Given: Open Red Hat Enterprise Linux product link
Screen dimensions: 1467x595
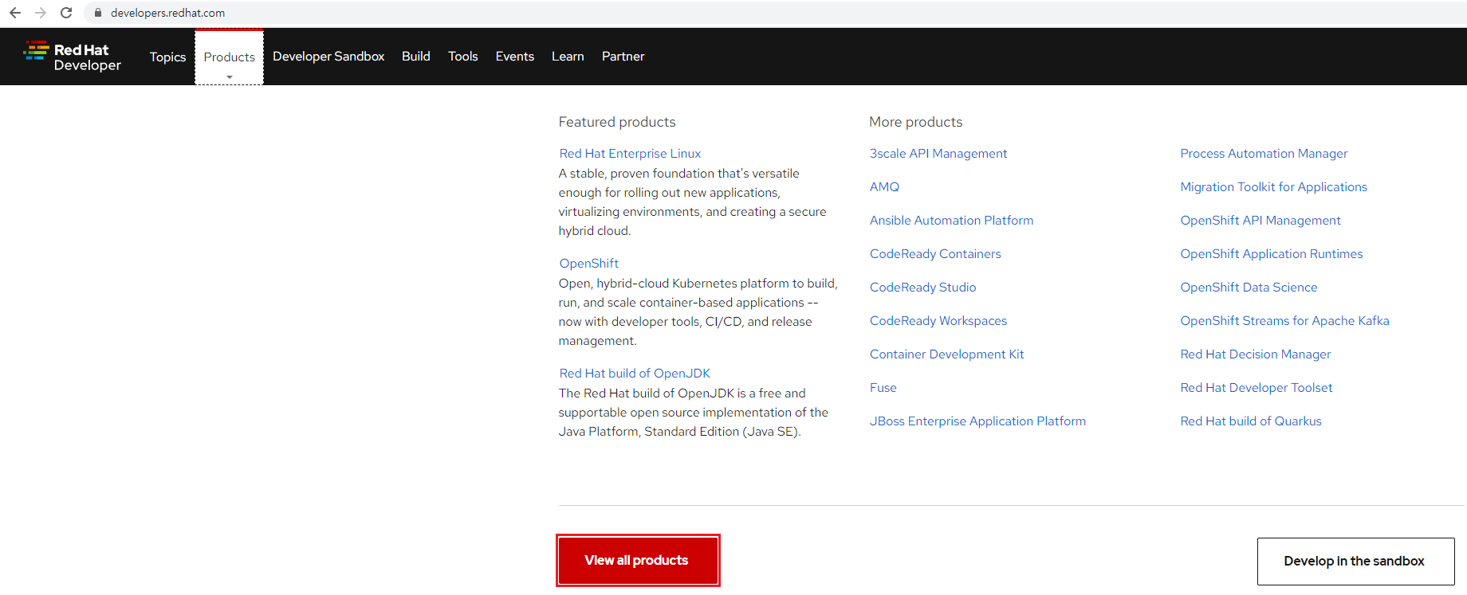Looking at the screenshot, I should pos(630,154).
